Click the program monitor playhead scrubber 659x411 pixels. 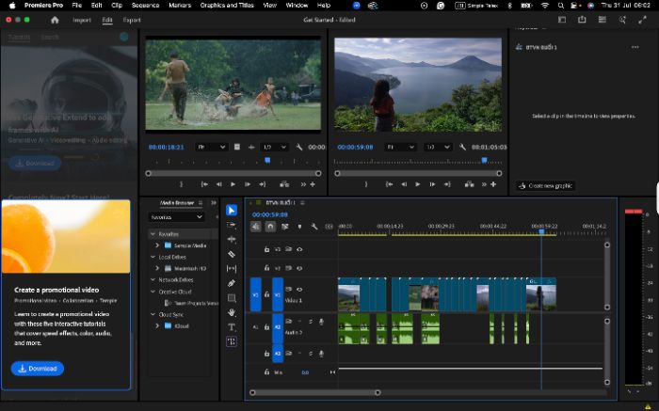coord(485,161)
